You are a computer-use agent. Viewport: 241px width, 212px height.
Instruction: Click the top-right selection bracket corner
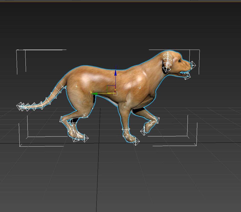point(199,50)
